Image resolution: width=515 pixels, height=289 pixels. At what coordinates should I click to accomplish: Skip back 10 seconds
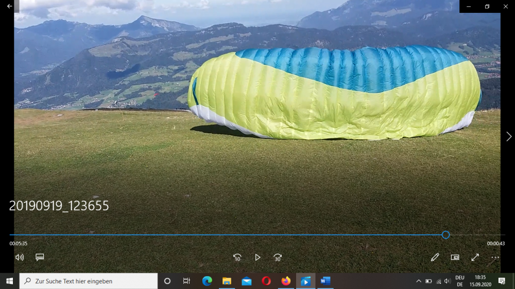(237, 258)
